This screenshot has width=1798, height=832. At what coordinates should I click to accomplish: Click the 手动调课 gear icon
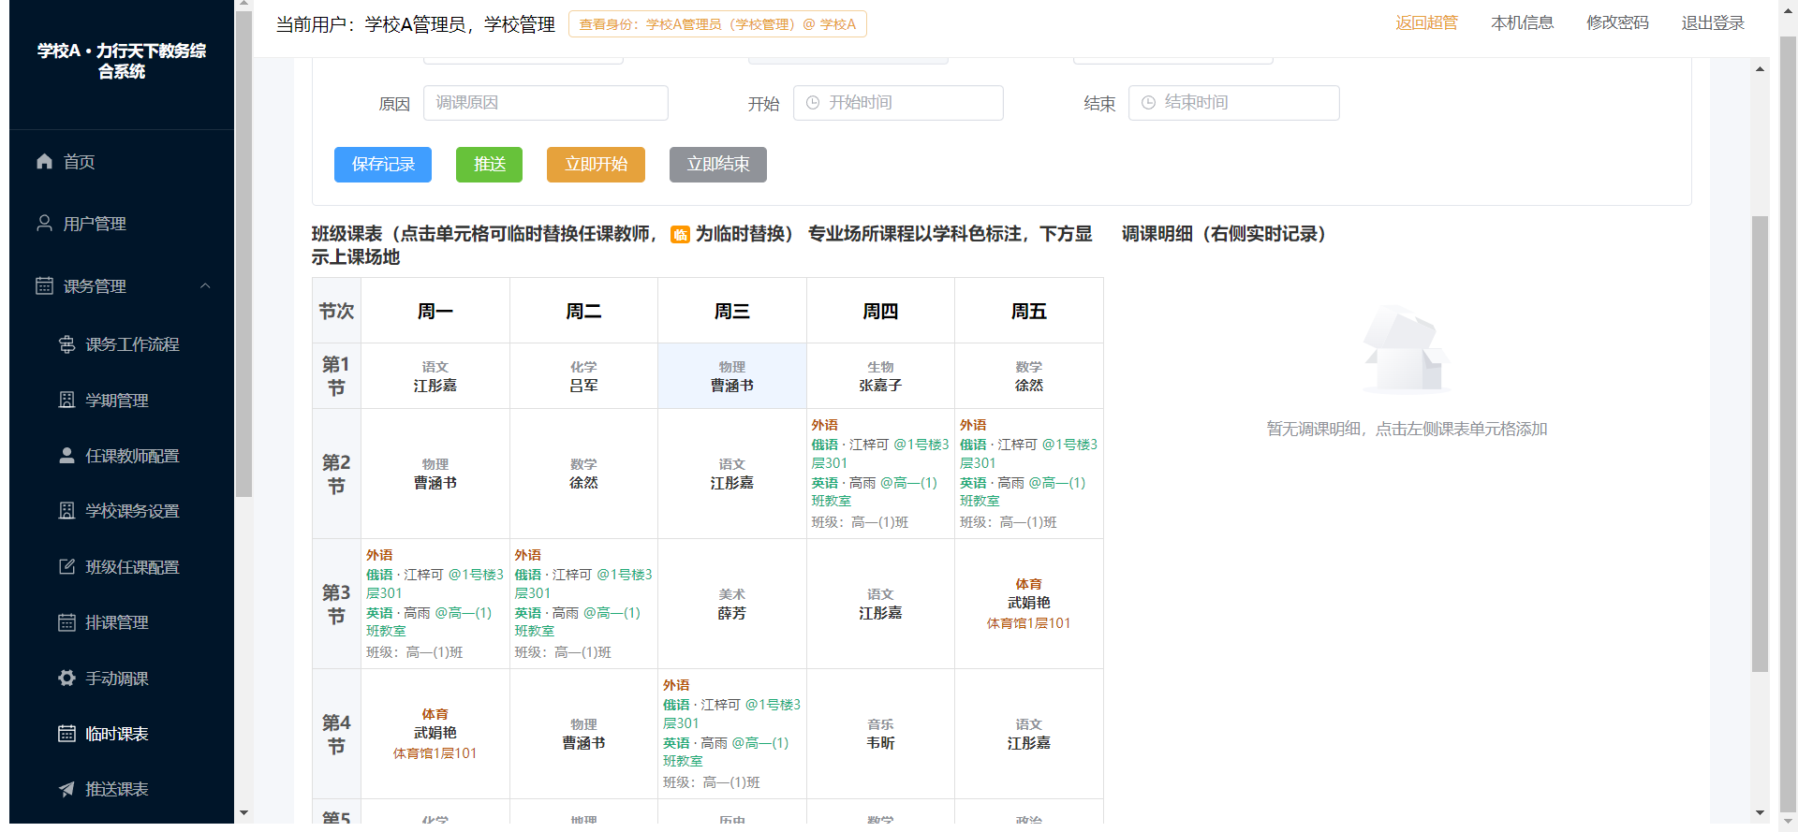point(66,678)
